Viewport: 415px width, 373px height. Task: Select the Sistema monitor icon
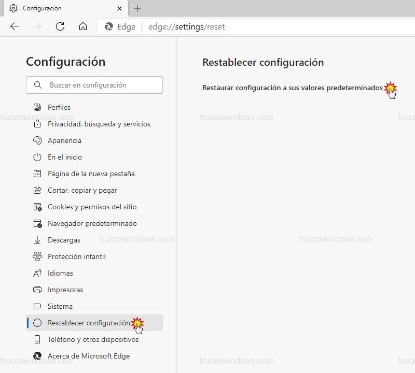(37, 306)
